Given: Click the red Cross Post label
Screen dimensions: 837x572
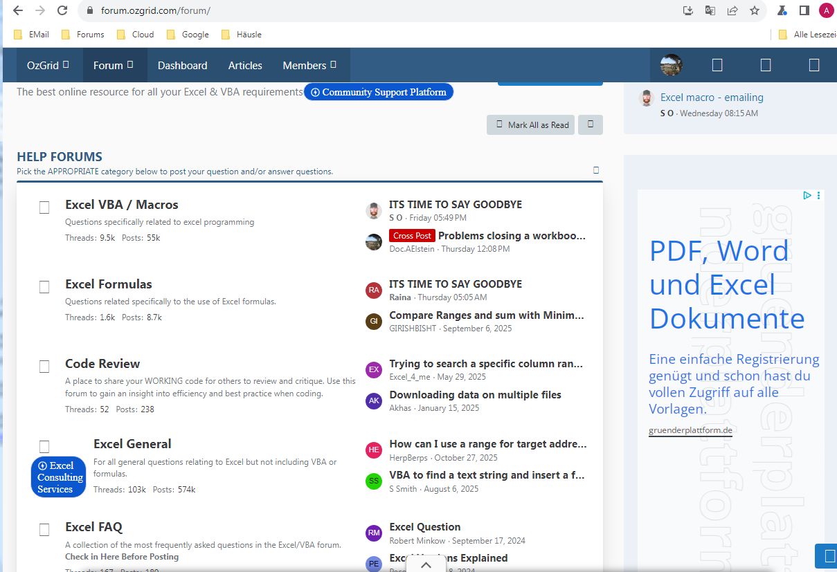Looking at the screenshot, I should [412, 236].
